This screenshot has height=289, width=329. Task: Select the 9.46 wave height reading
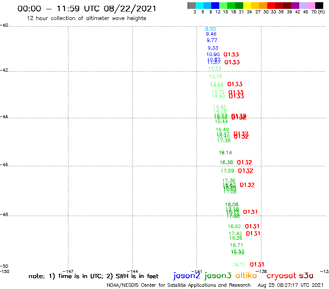[x=211, y=34]
